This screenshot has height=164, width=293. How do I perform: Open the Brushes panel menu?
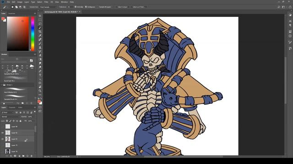pos(35,54)
